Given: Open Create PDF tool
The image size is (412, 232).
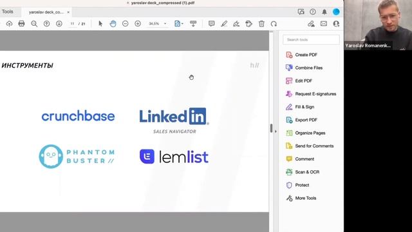Looking at the screenshot, I should point(301,55).
